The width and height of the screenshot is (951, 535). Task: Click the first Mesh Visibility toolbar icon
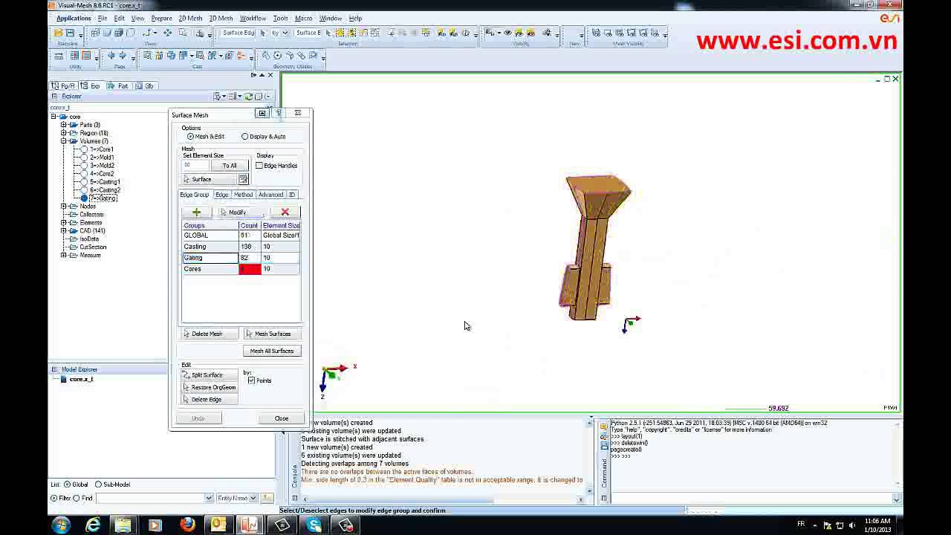click(596, 33)
